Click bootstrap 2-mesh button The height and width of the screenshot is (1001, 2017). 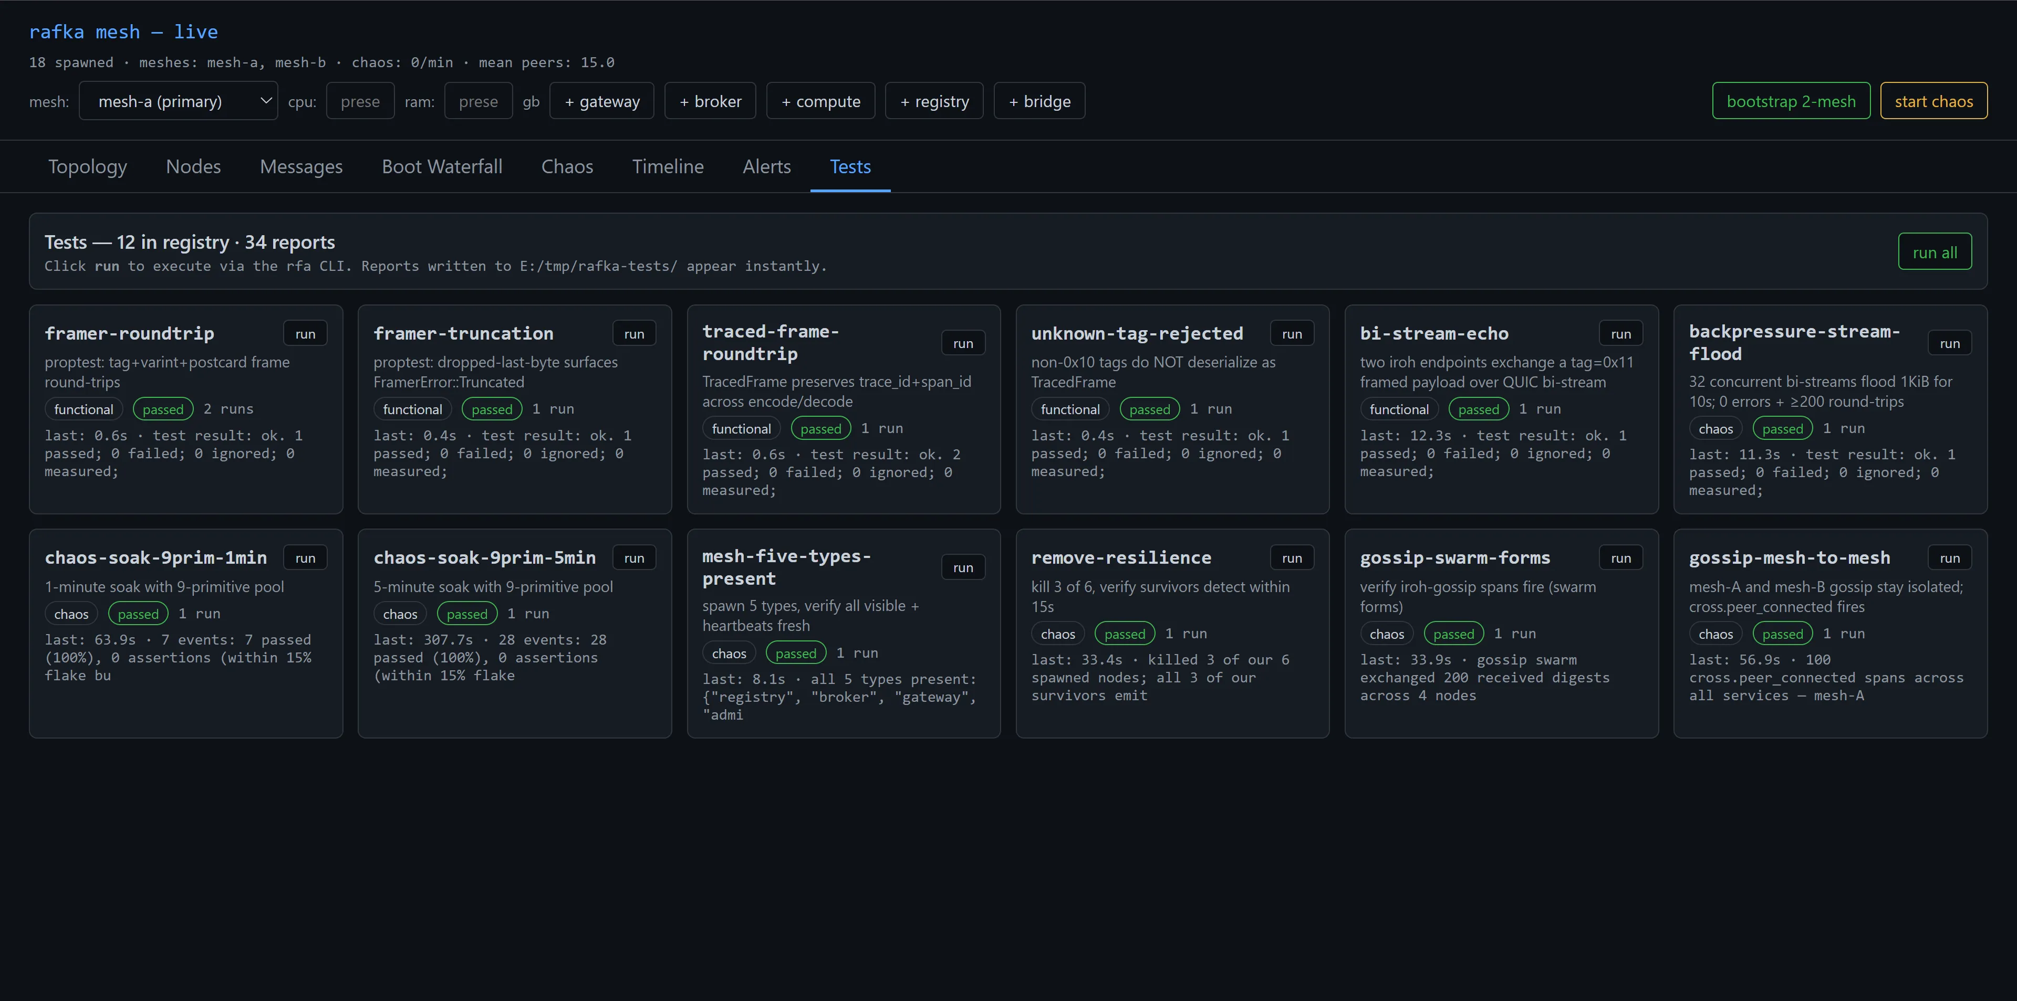click(x=1791, y=101)
